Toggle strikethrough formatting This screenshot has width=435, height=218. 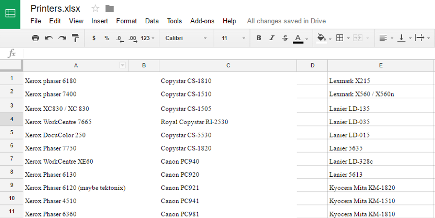coord(285,38)
